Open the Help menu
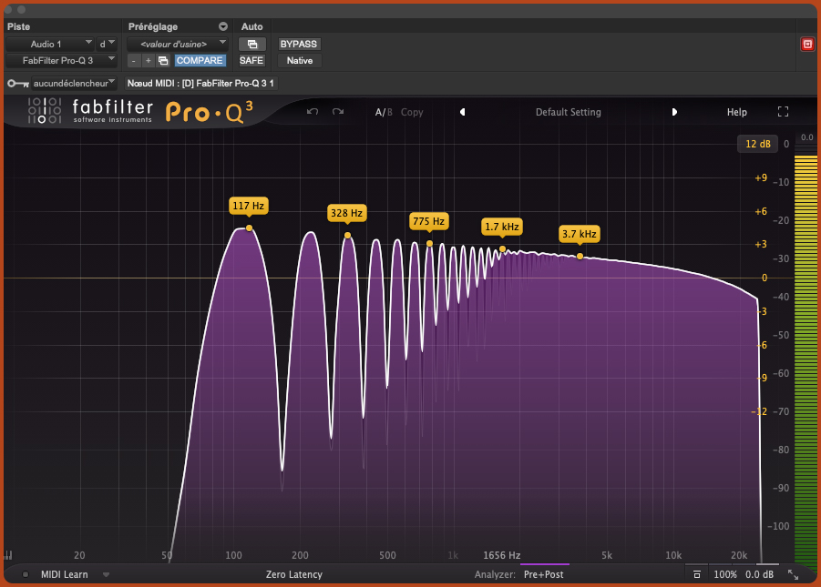Image resolution: width=821 pixels, height=587 pixels. coord(736,112)
